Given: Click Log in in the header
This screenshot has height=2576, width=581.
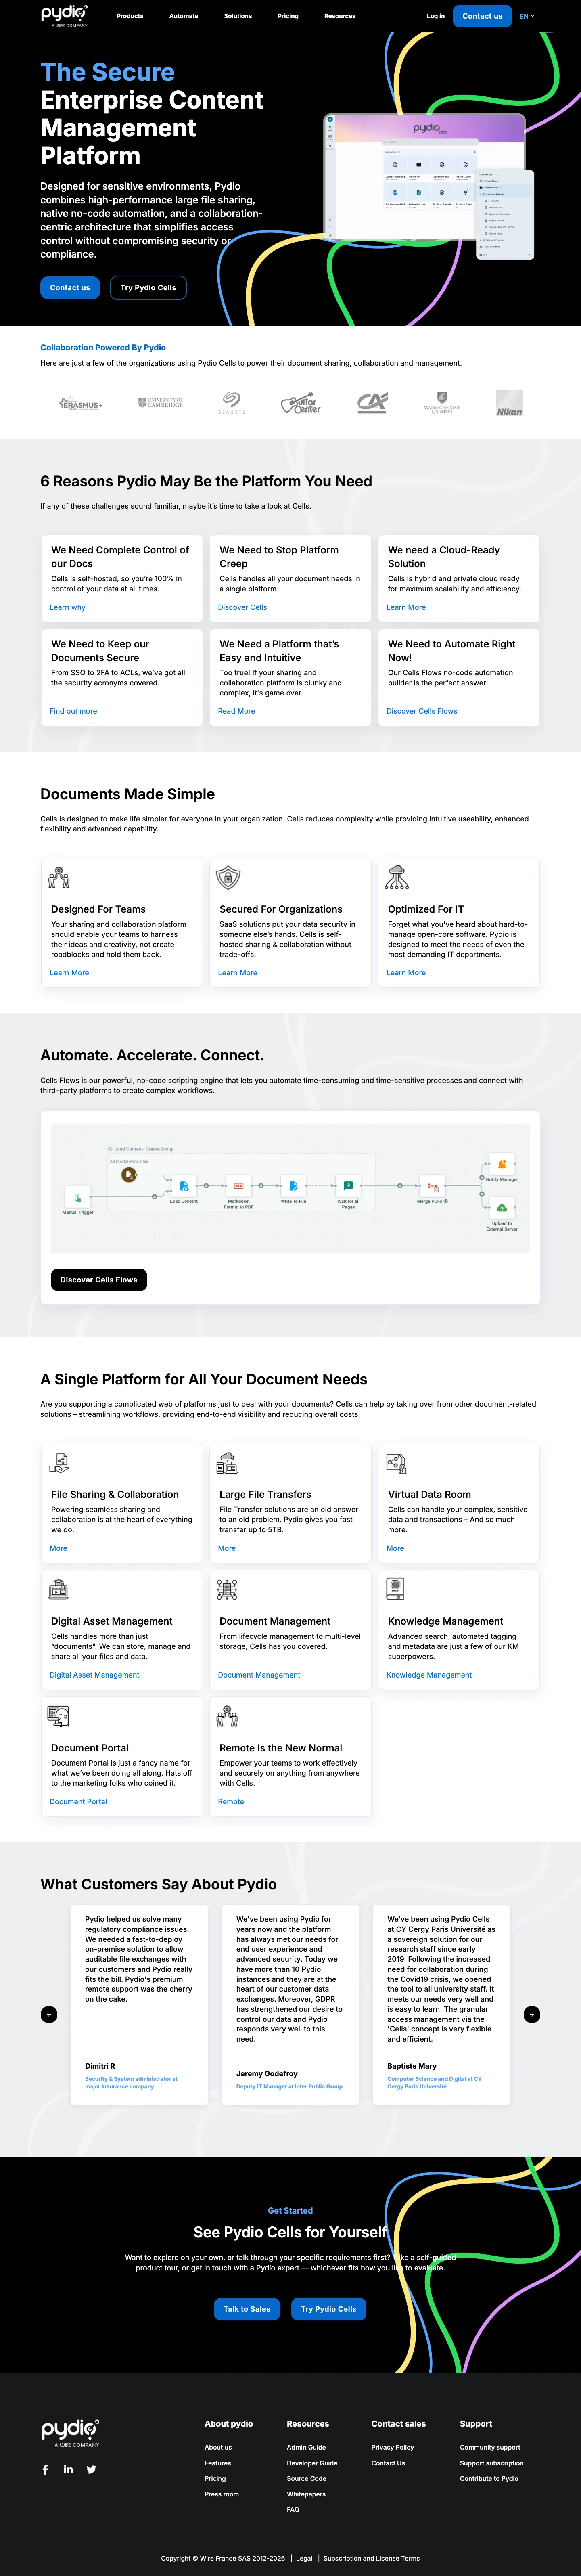Looking at the screenshot, I should pyautogui.click(x=436, y=16).
